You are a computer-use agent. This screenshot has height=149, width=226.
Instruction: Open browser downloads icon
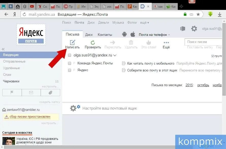[x=219, y=14]
